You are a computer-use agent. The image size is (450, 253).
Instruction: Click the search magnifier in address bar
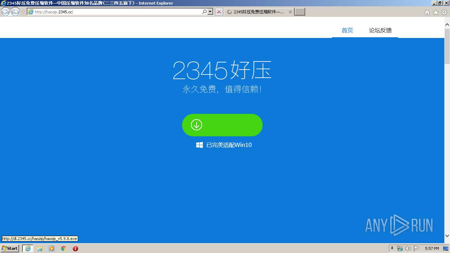click(x=204, y=12)
